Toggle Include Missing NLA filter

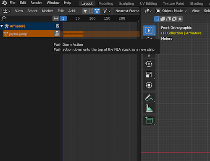pyautogui.click(x=97, y=11)
